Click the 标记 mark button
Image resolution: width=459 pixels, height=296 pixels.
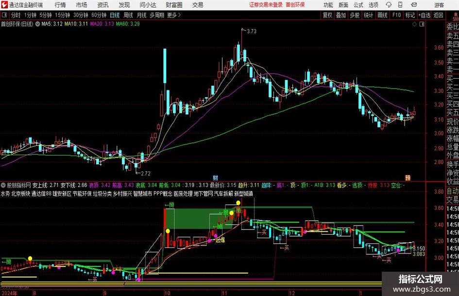[x=410, y=15]
